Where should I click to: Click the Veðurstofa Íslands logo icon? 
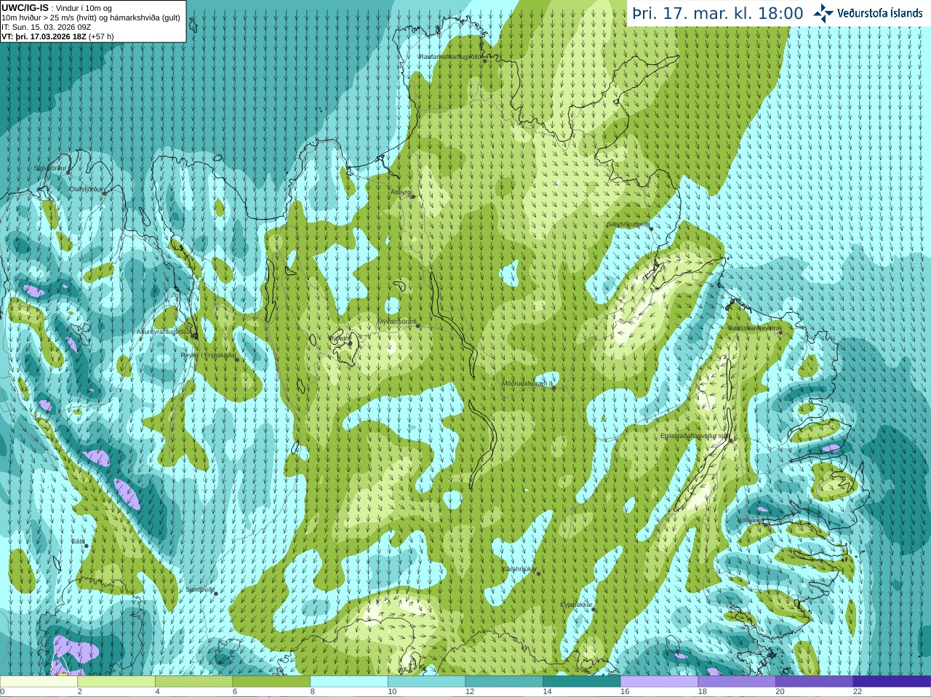coord(823,13)
